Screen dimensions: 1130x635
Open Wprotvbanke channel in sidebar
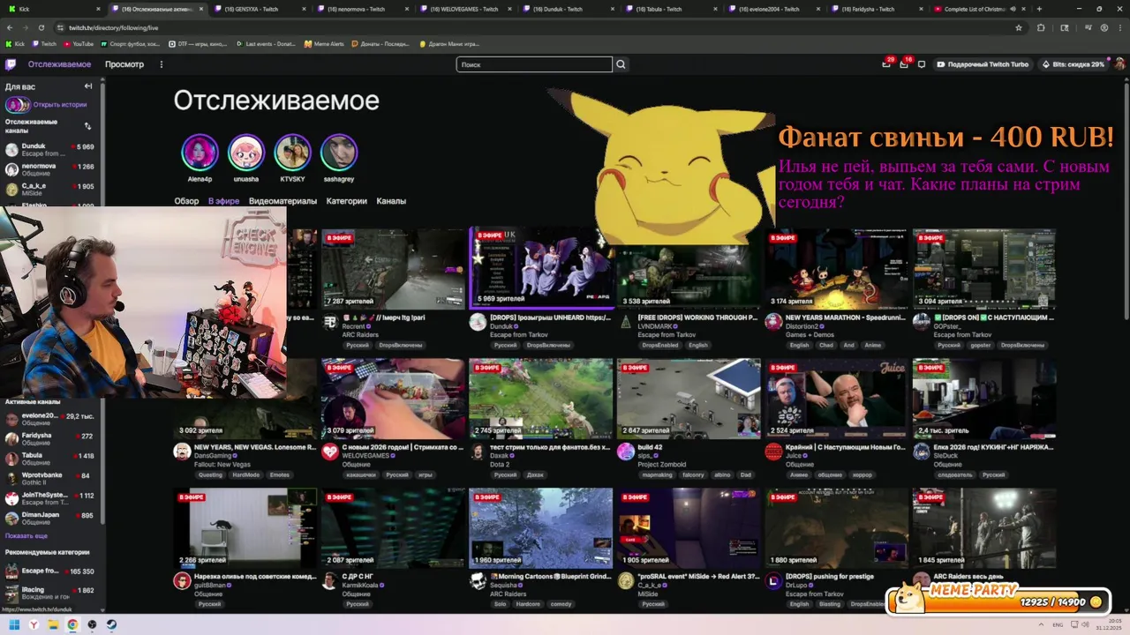coord(50,479)
